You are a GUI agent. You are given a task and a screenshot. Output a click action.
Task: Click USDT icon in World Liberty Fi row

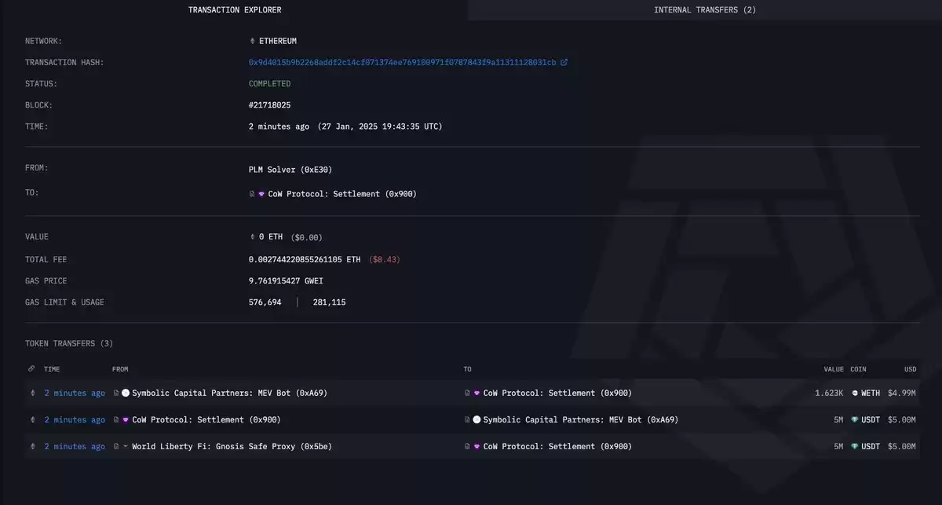(x=855, y=447)
